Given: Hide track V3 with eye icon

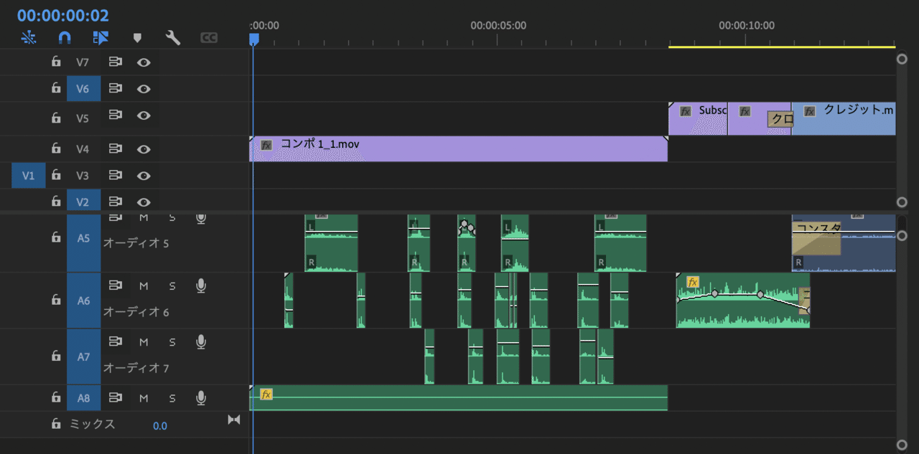Looking at the screenshot, I should 144,175.
